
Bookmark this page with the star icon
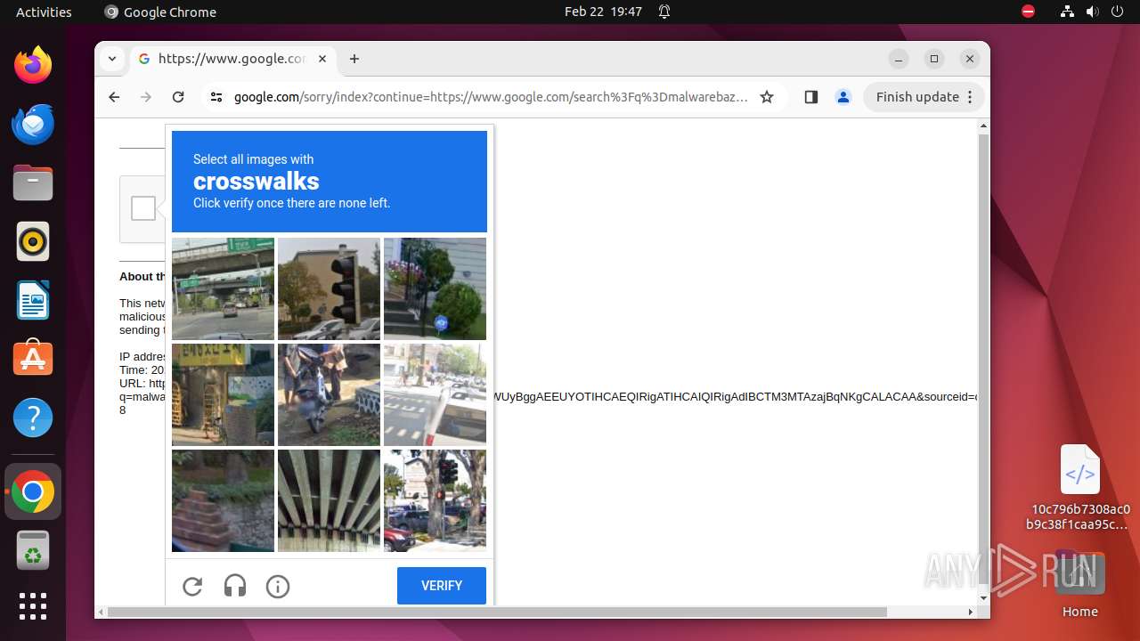click(767, 97)
